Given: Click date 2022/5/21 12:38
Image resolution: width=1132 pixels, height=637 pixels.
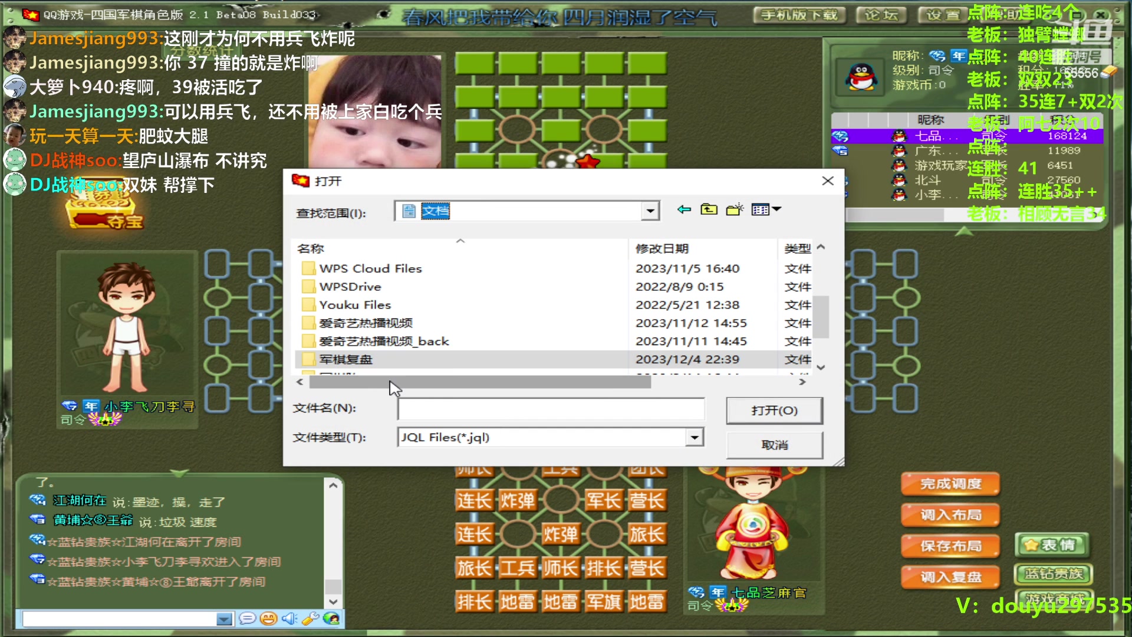Looking at the screenshot, I should click(x=687, y=305).
